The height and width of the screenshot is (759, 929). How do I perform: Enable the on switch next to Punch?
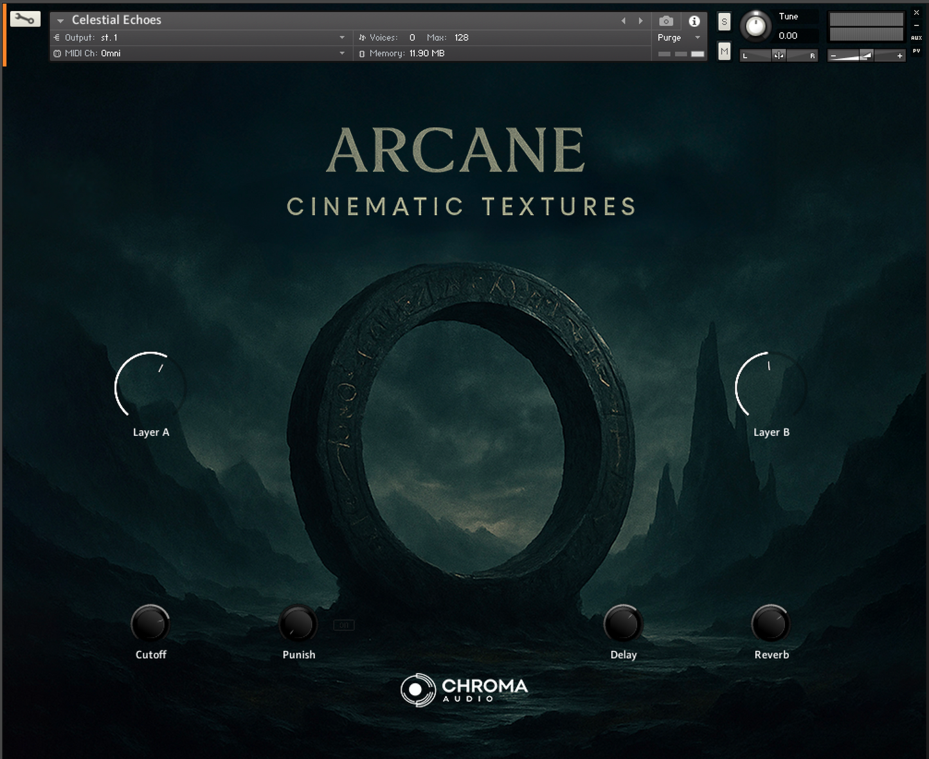click(x=343, y=624)
